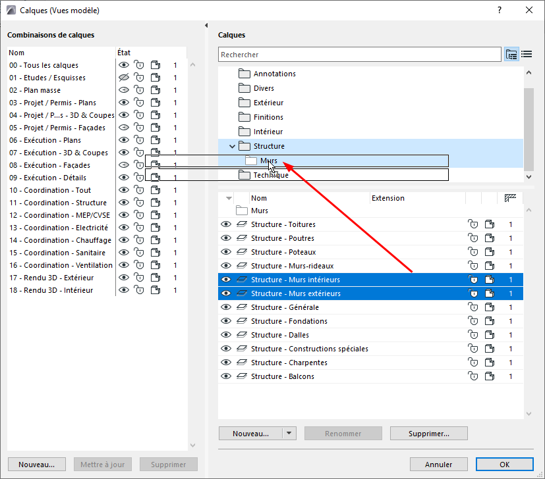Hide the Structure - Balcons layer
Image resolution: width=545 pixels, height=479 pixels.
click(x=226, y=376)
